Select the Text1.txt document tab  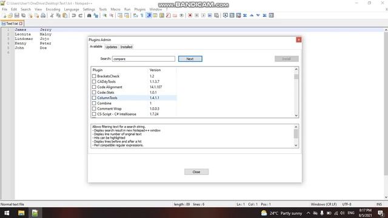pos(12,24)
